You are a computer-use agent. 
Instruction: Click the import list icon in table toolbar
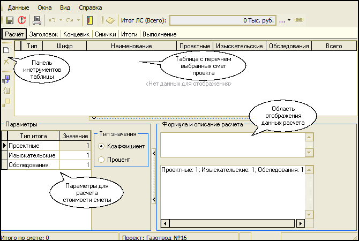point(7,79)
